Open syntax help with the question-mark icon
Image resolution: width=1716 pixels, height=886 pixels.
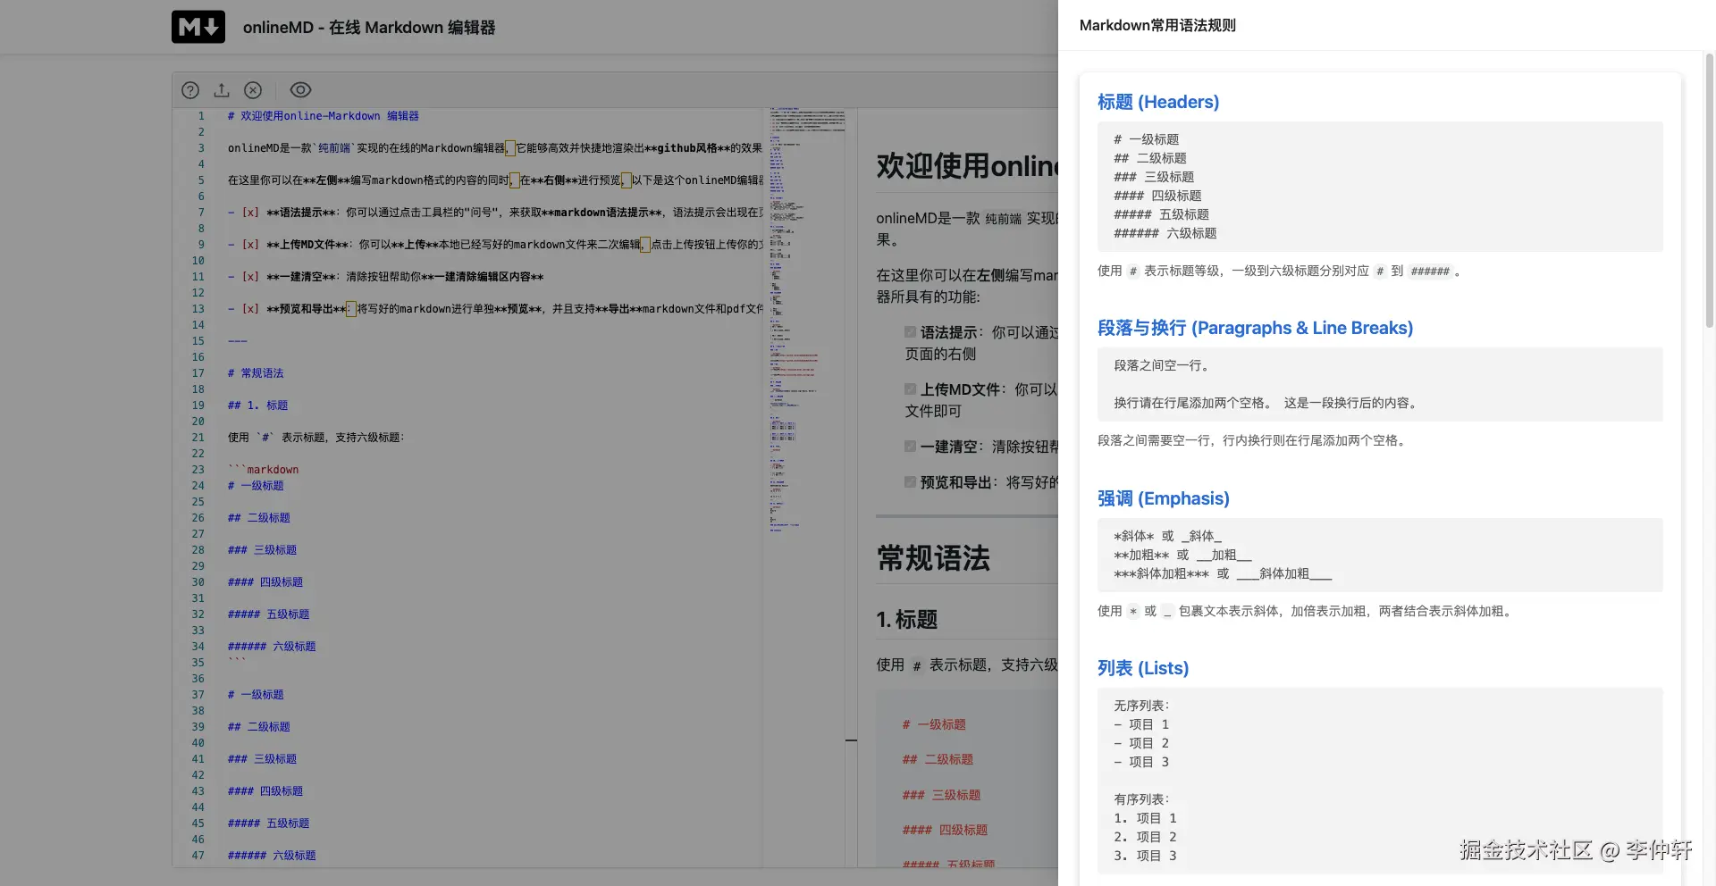(x=190, y=90)
